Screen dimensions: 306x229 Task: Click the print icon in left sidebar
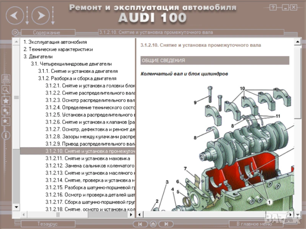(6, 79)
